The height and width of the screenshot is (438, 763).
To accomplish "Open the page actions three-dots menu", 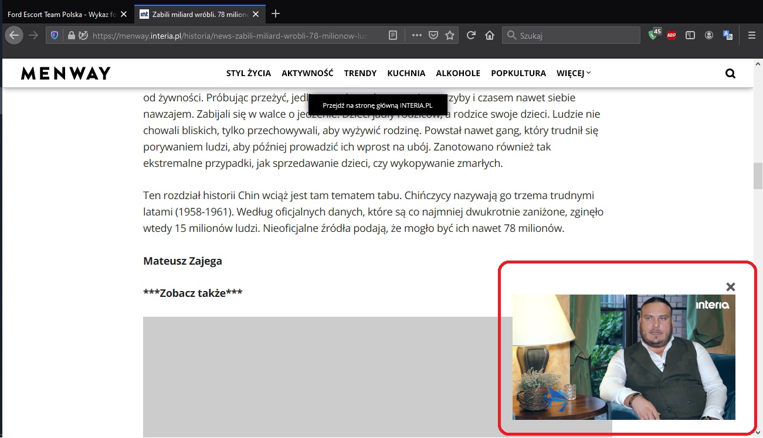I will tap(417, 35).
